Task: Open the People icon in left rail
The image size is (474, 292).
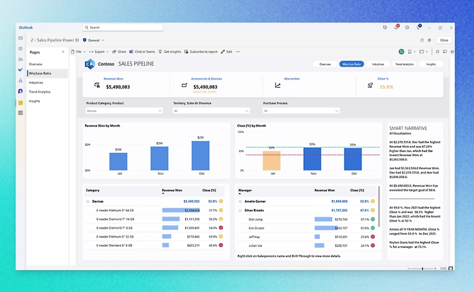Action: click(x=21, y=59)
